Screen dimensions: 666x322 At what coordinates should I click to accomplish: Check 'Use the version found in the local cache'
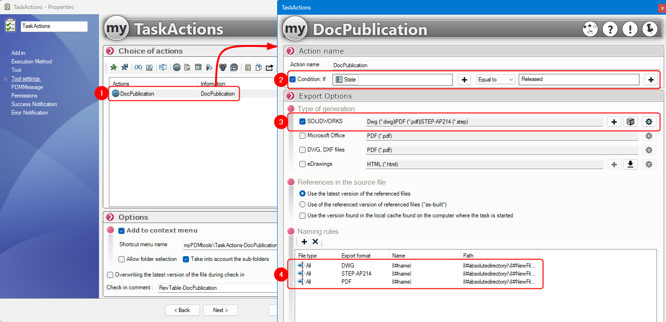[x=303, y=215]
